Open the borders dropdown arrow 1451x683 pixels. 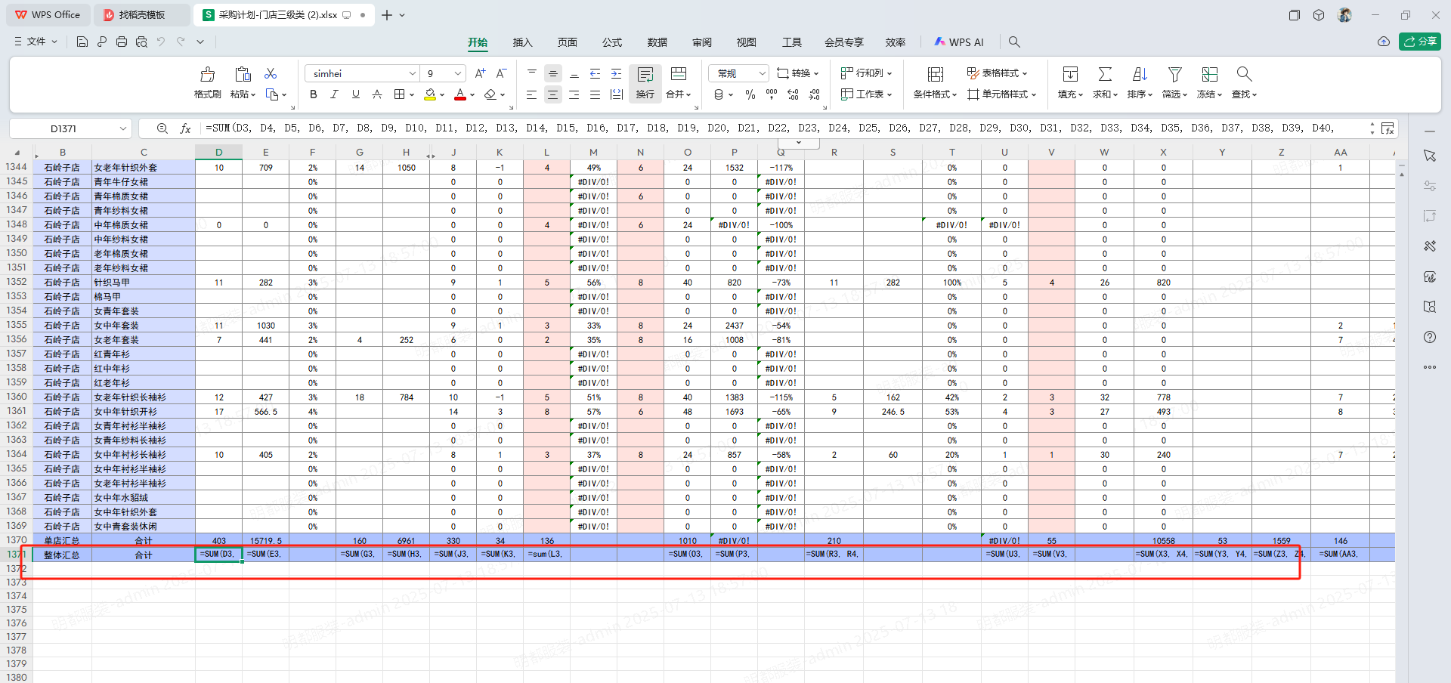tap(412, 95)
